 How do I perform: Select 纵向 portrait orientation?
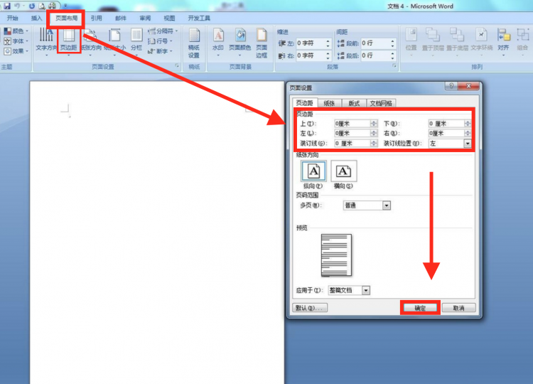(x=313, y=171)
